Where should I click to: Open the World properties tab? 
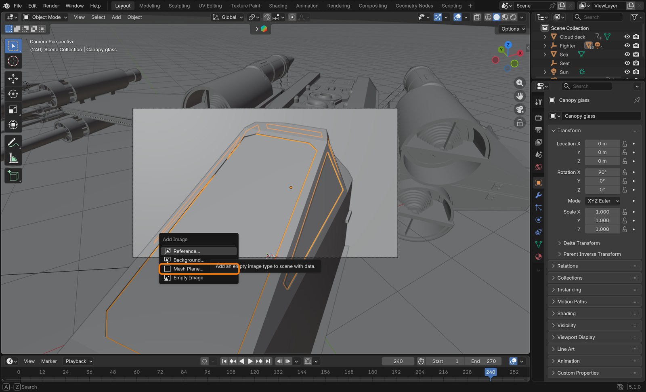[538, 167]
